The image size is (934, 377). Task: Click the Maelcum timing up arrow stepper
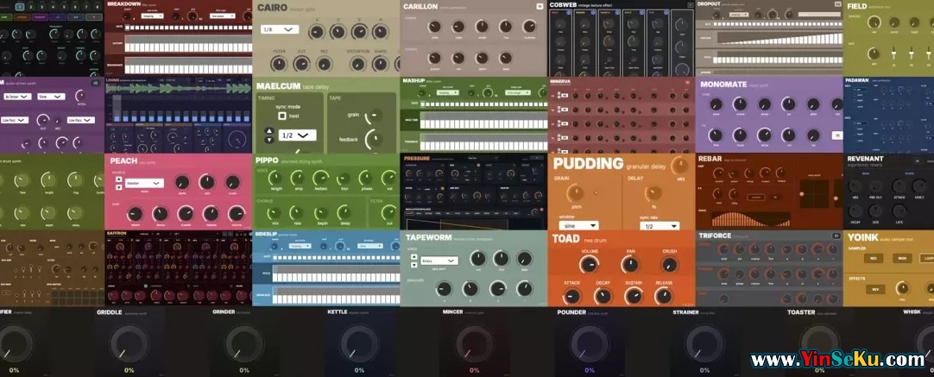point(268,131)
